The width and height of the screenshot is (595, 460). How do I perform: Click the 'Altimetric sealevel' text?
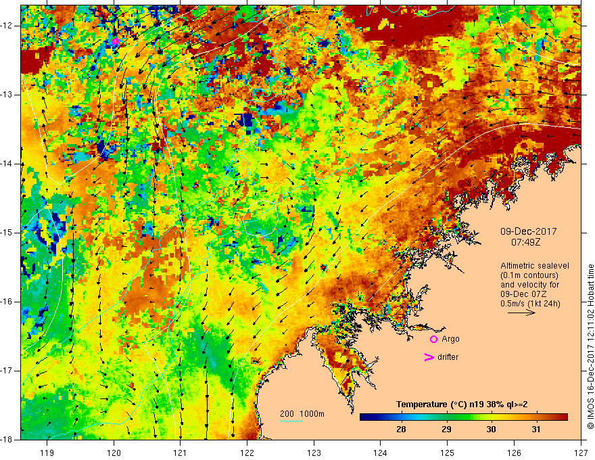535,266
